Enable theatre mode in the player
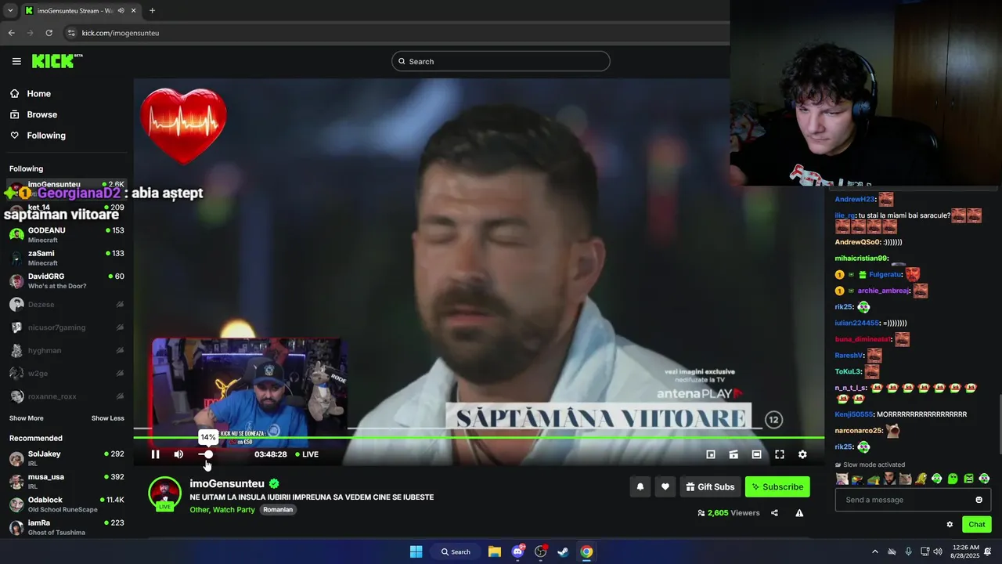 (x=756, y=454)
